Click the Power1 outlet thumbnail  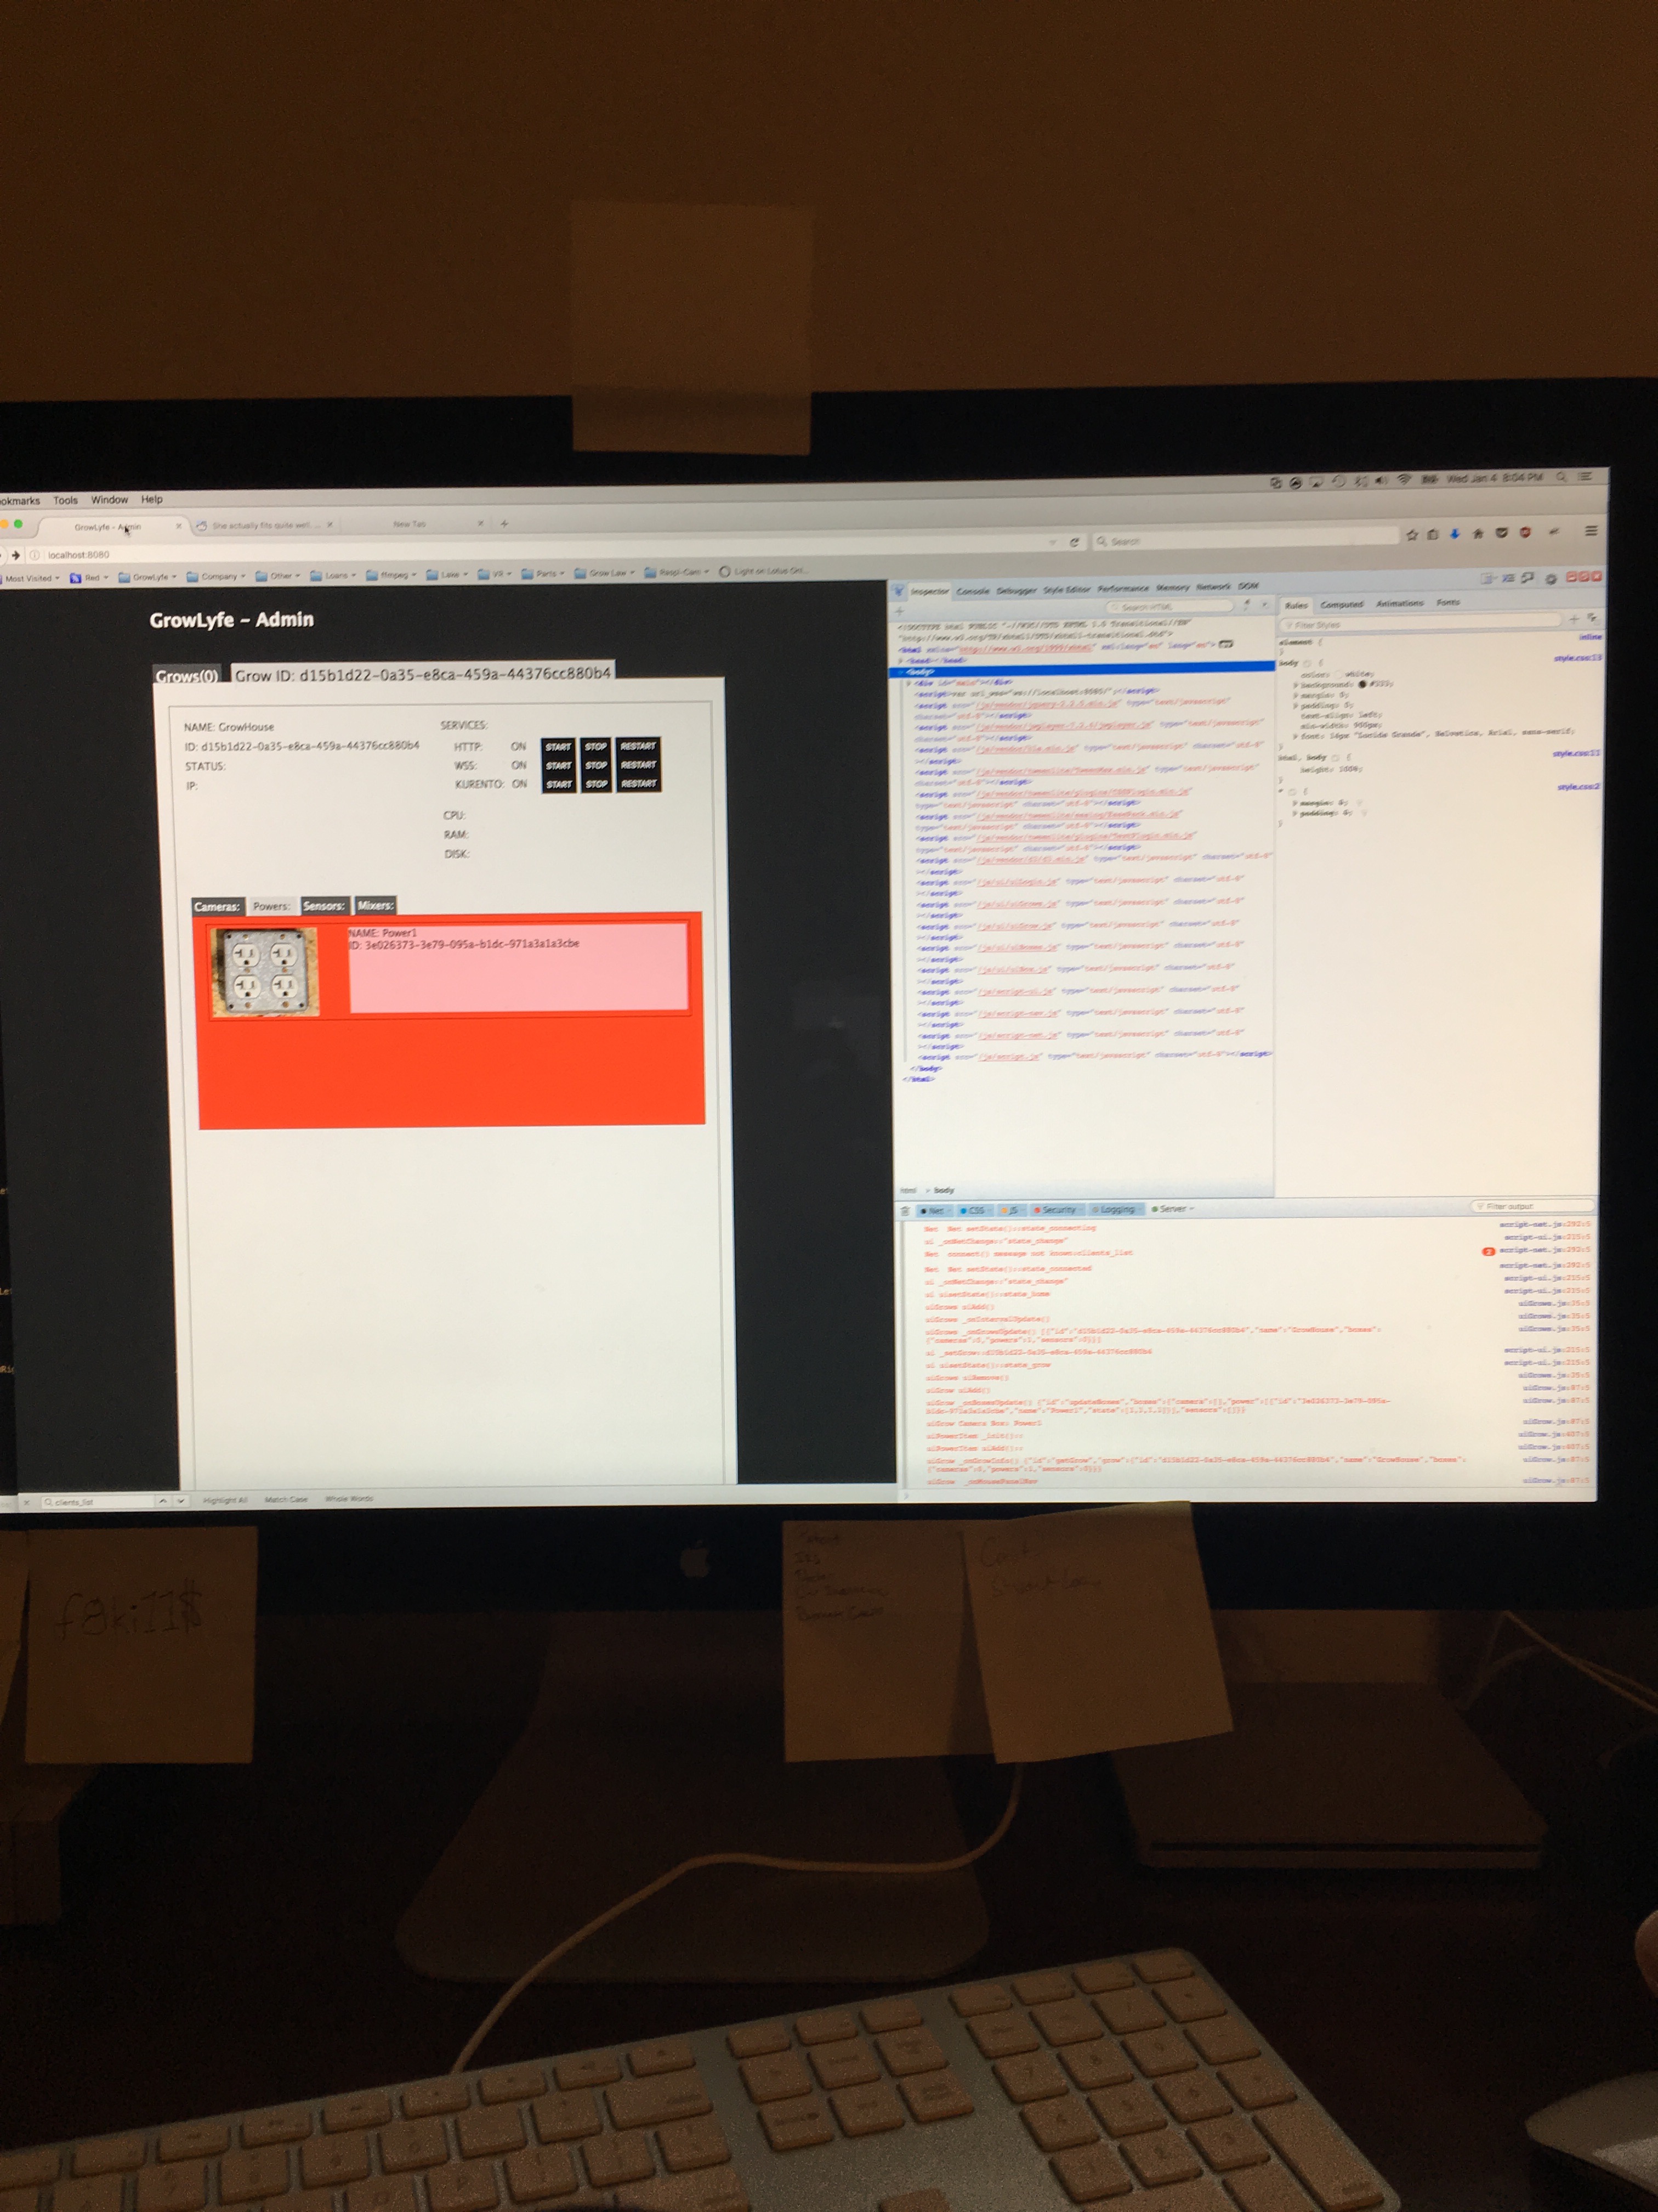click(266, 972)
